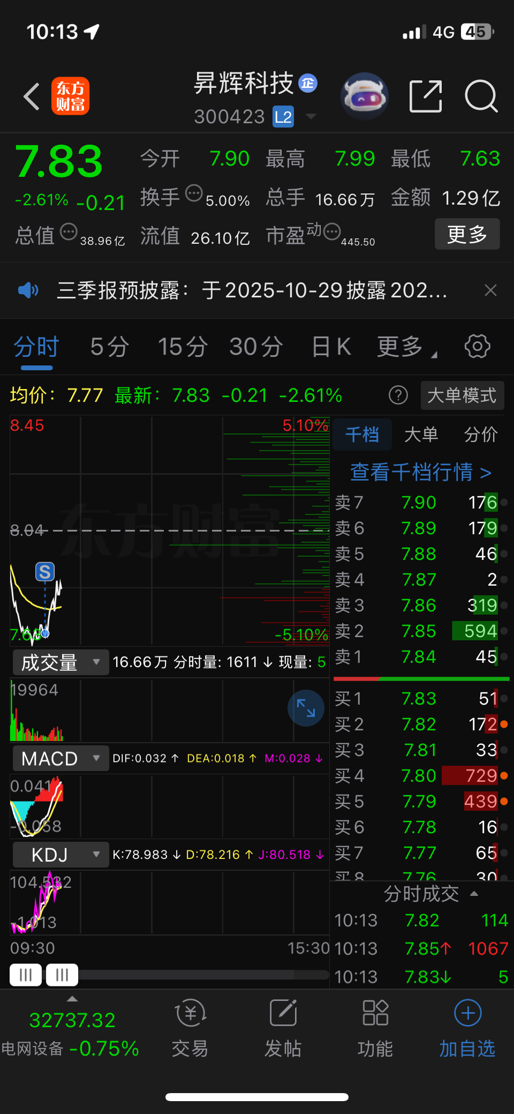Screen dimensions: 514x1114
Task: Tap 加自选 to add to watchlist
Action: [467, 1028]
